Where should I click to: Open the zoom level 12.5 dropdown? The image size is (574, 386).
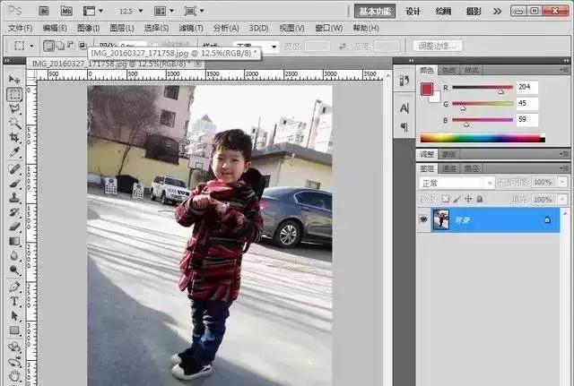pyautogui.click(x=131, y=12)
